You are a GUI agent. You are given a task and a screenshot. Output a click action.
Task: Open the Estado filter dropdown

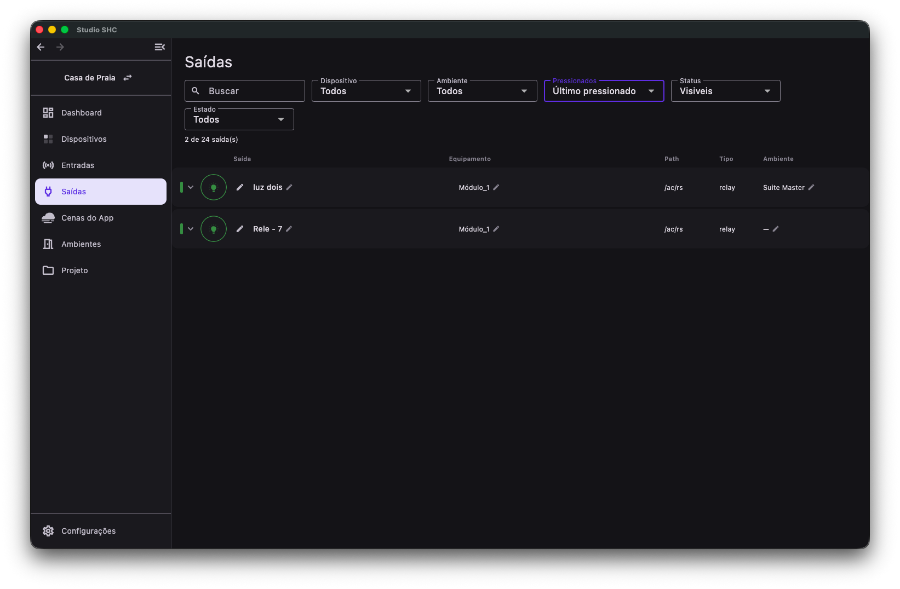239,119
